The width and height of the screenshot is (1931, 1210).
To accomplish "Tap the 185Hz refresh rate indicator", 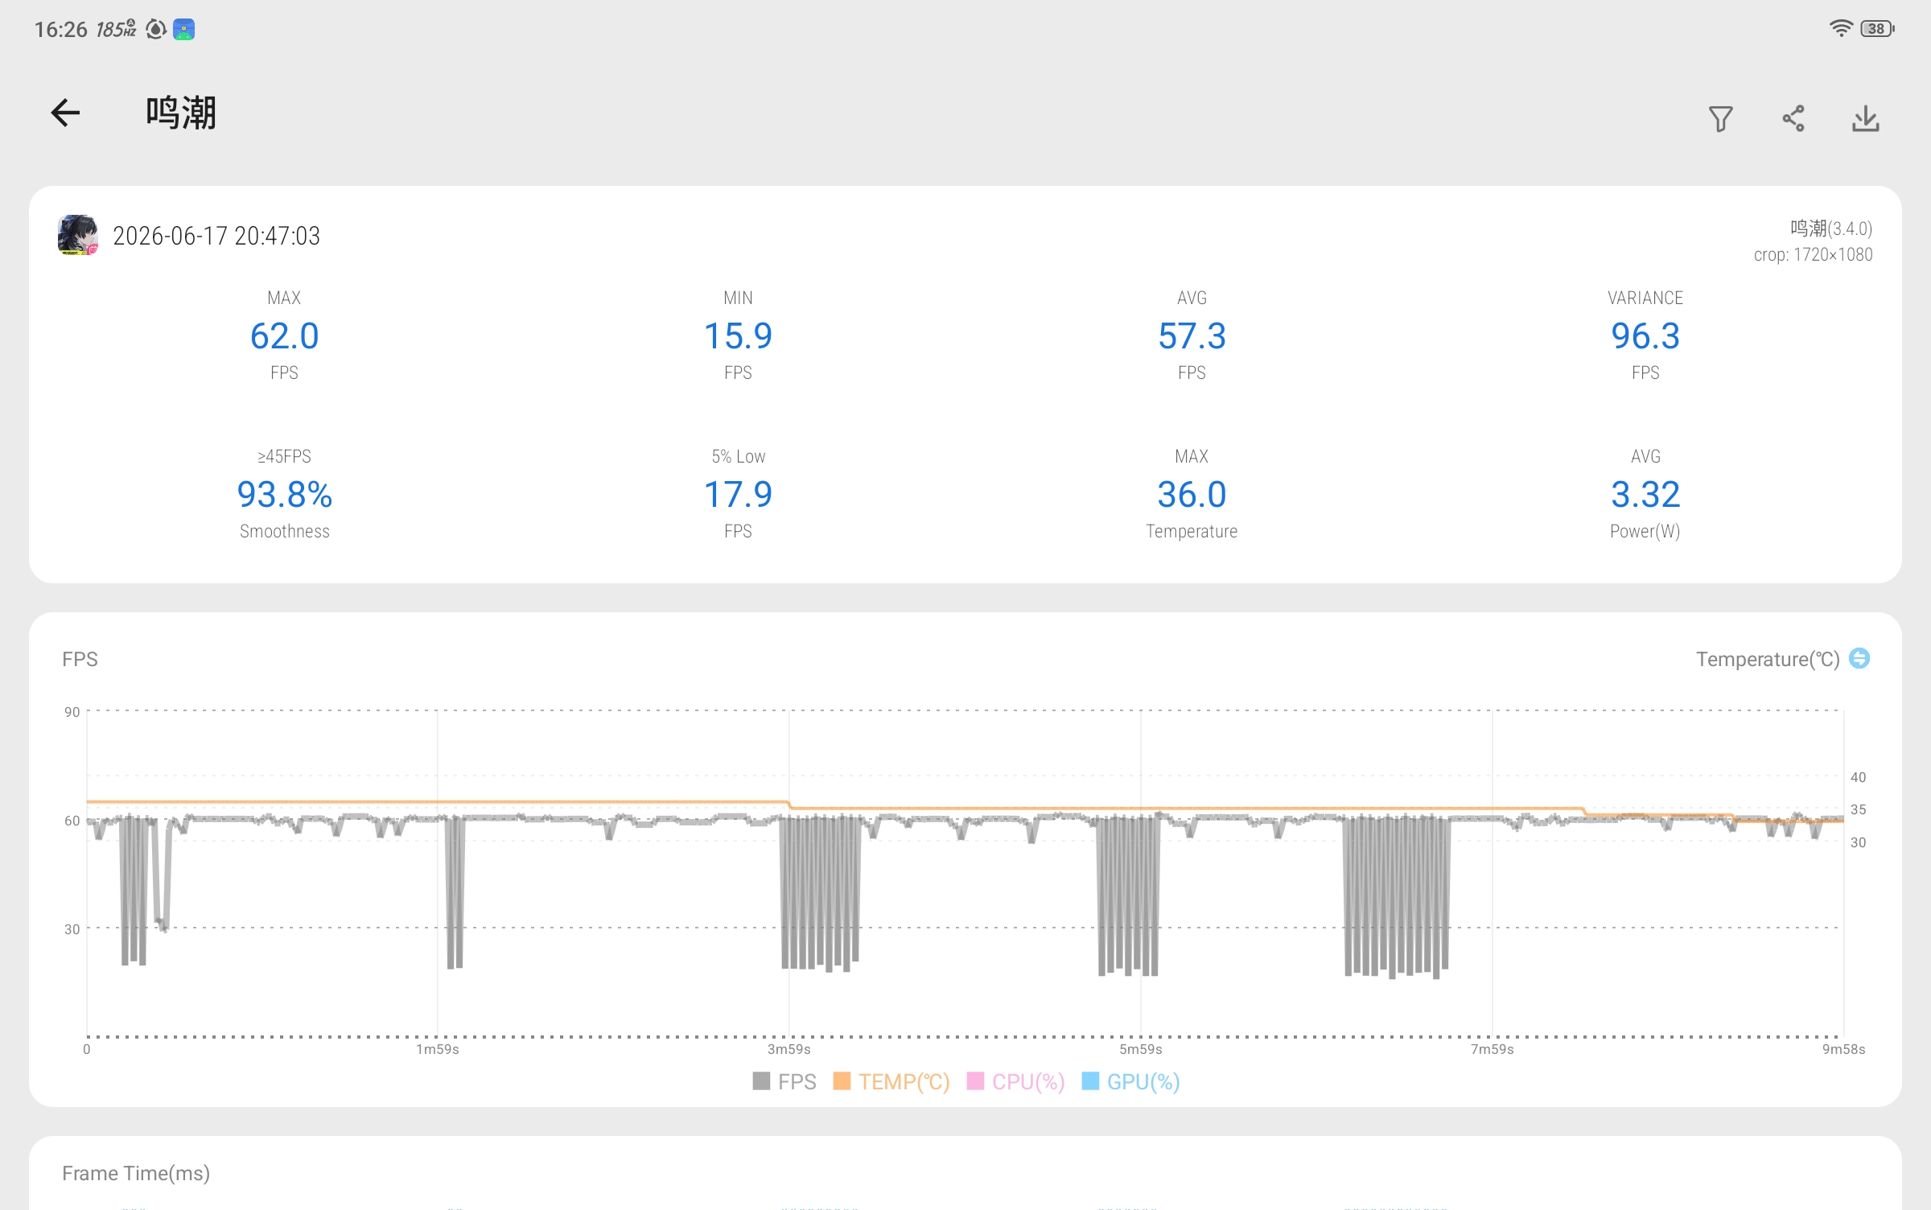I will [116, 30].
